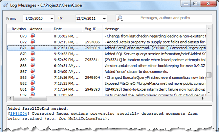The width and height of the screenshot is (219, 132).
Task: Click the modified action icon for revision 872
Action: pos(33,42)
